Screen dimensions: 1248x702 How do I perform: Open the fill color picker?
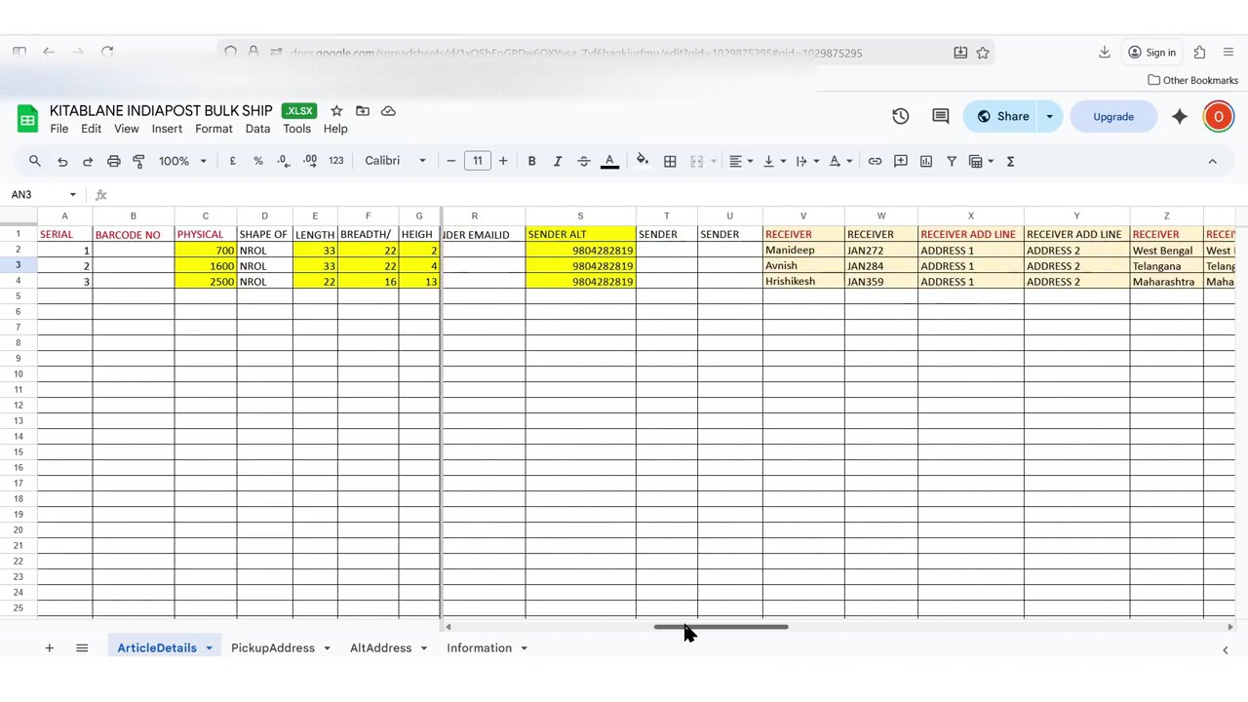(643, 161)
